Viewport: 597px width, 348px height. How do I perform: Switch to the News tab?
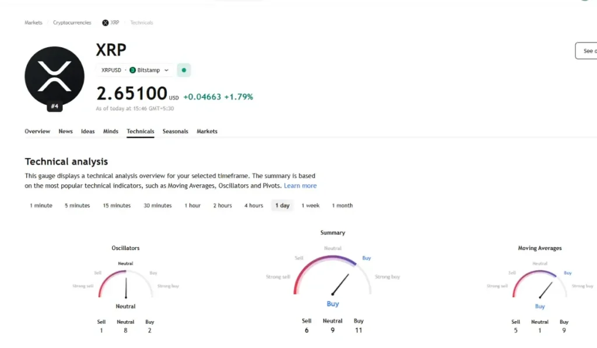pos(65,131)
